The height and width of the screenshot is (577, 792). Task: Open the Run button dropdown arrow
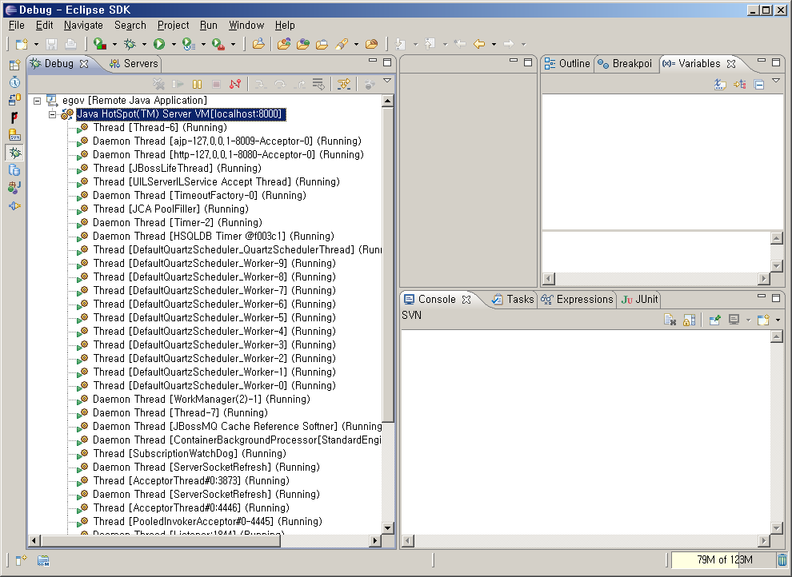(173, 45)
